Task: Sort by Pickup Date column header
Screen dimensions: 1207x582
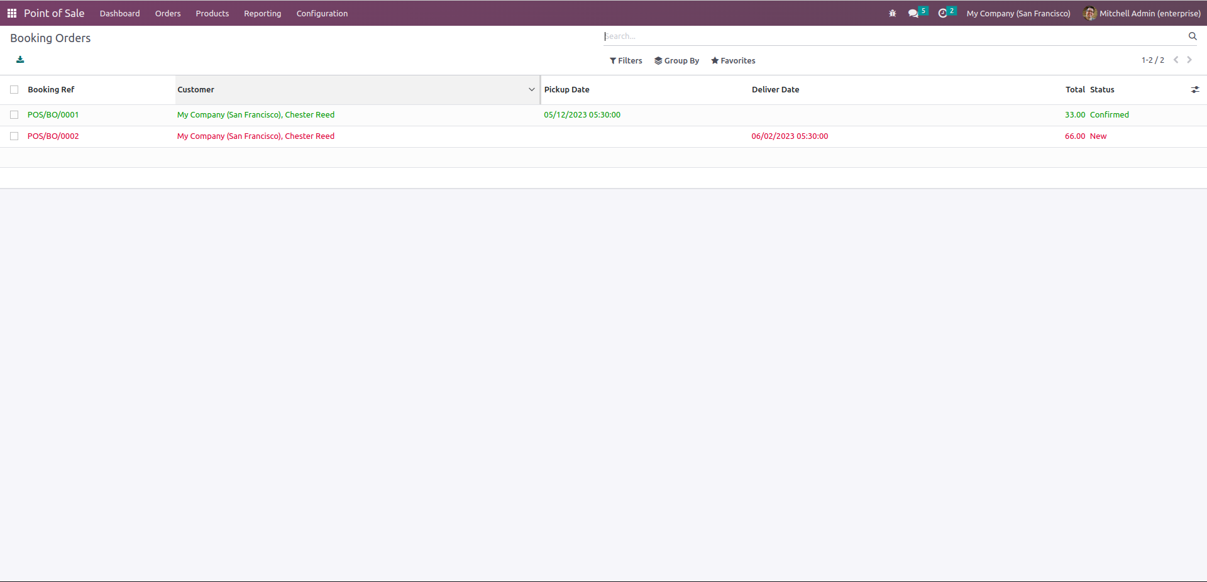Action: coord(566,90)
